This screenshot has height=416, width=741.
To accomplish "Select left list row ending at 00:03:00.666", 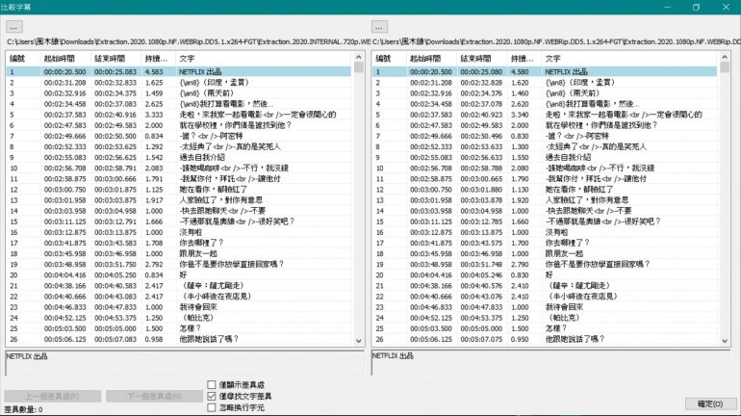I will (179, 179).
